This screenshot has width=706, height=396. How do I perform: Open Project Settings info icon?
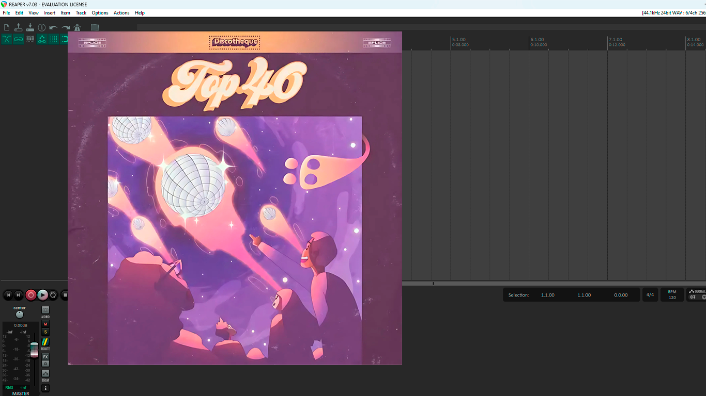click(42, 27)
